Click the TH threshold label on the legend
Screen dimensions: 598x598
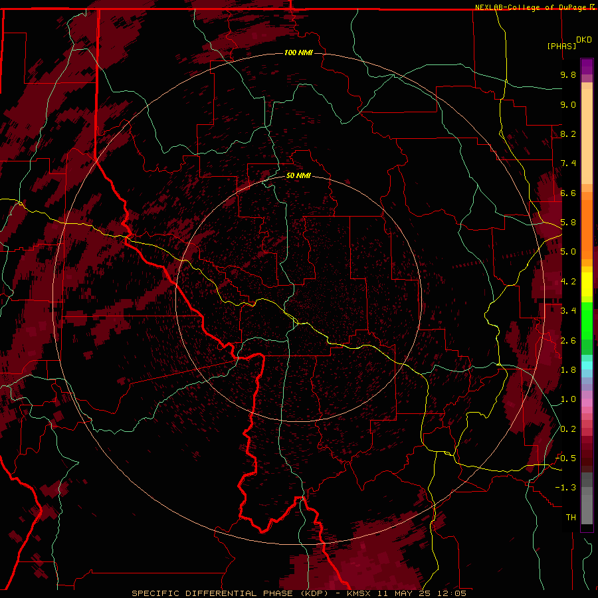[571, 518]
